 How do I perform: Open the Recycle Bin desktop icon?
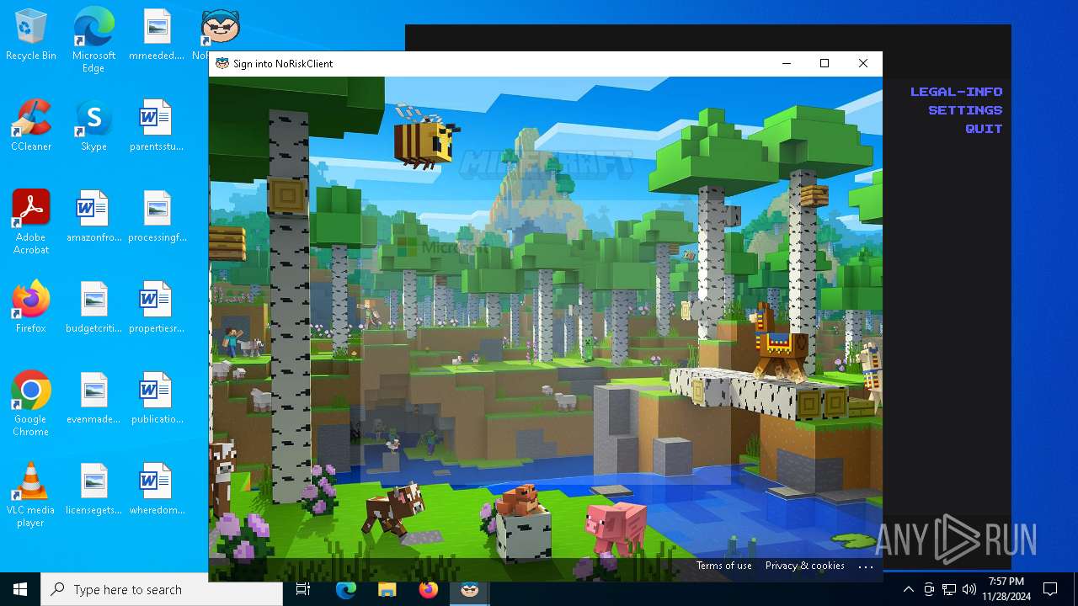31,35
